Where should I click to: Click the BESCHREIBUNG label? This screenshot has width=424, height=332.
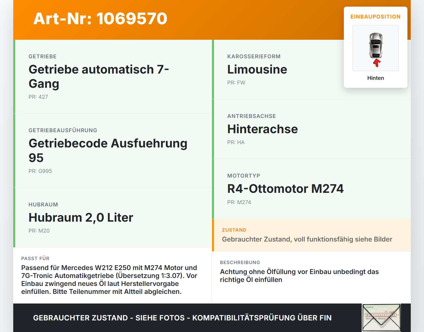coord(240,262)
